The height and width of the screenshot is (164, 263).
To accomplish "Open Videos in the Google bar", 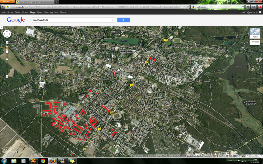I will click(x=25, y=12).
